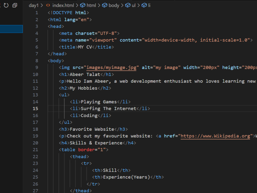Select the html breadcrumb symbol

(x=91, y=5)
